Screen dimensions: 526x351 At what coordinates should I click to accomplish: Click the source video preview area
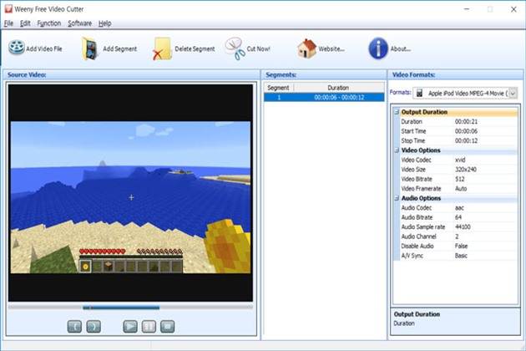[x=130, y=193]
